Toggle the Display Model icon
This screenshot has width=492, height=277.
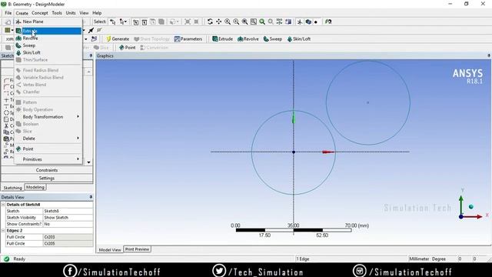coord(308,22)
